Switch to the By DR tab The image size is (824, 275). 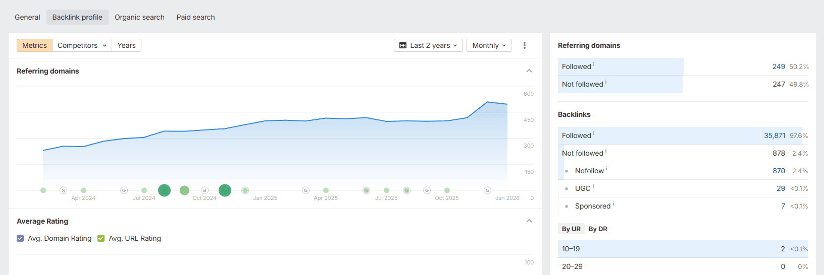598,229
